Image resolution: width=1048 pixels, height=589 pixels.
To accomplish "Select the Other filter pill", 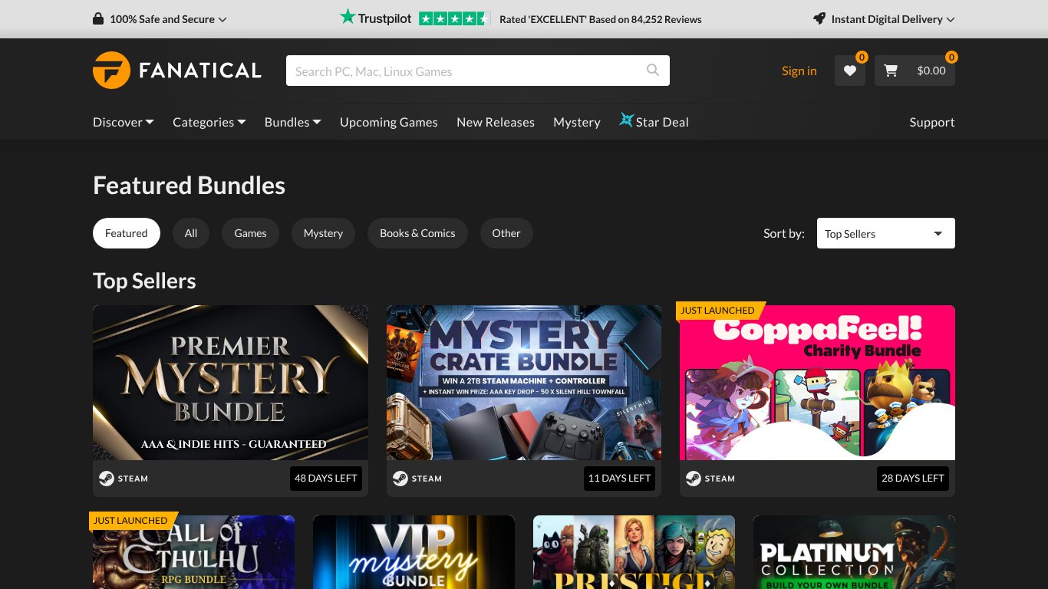I will tap(506, 233).
